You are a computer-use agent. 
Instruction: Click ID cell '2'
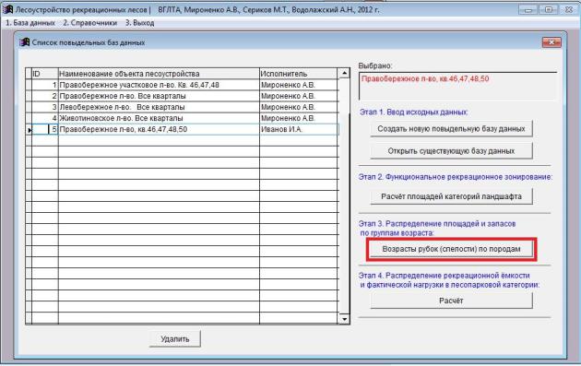pos(45,96)
